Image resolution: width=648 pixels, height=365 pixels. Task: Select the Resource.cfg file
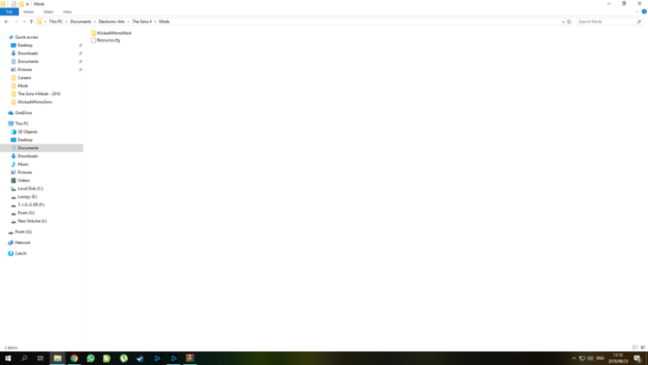click(x=105, y=40)
